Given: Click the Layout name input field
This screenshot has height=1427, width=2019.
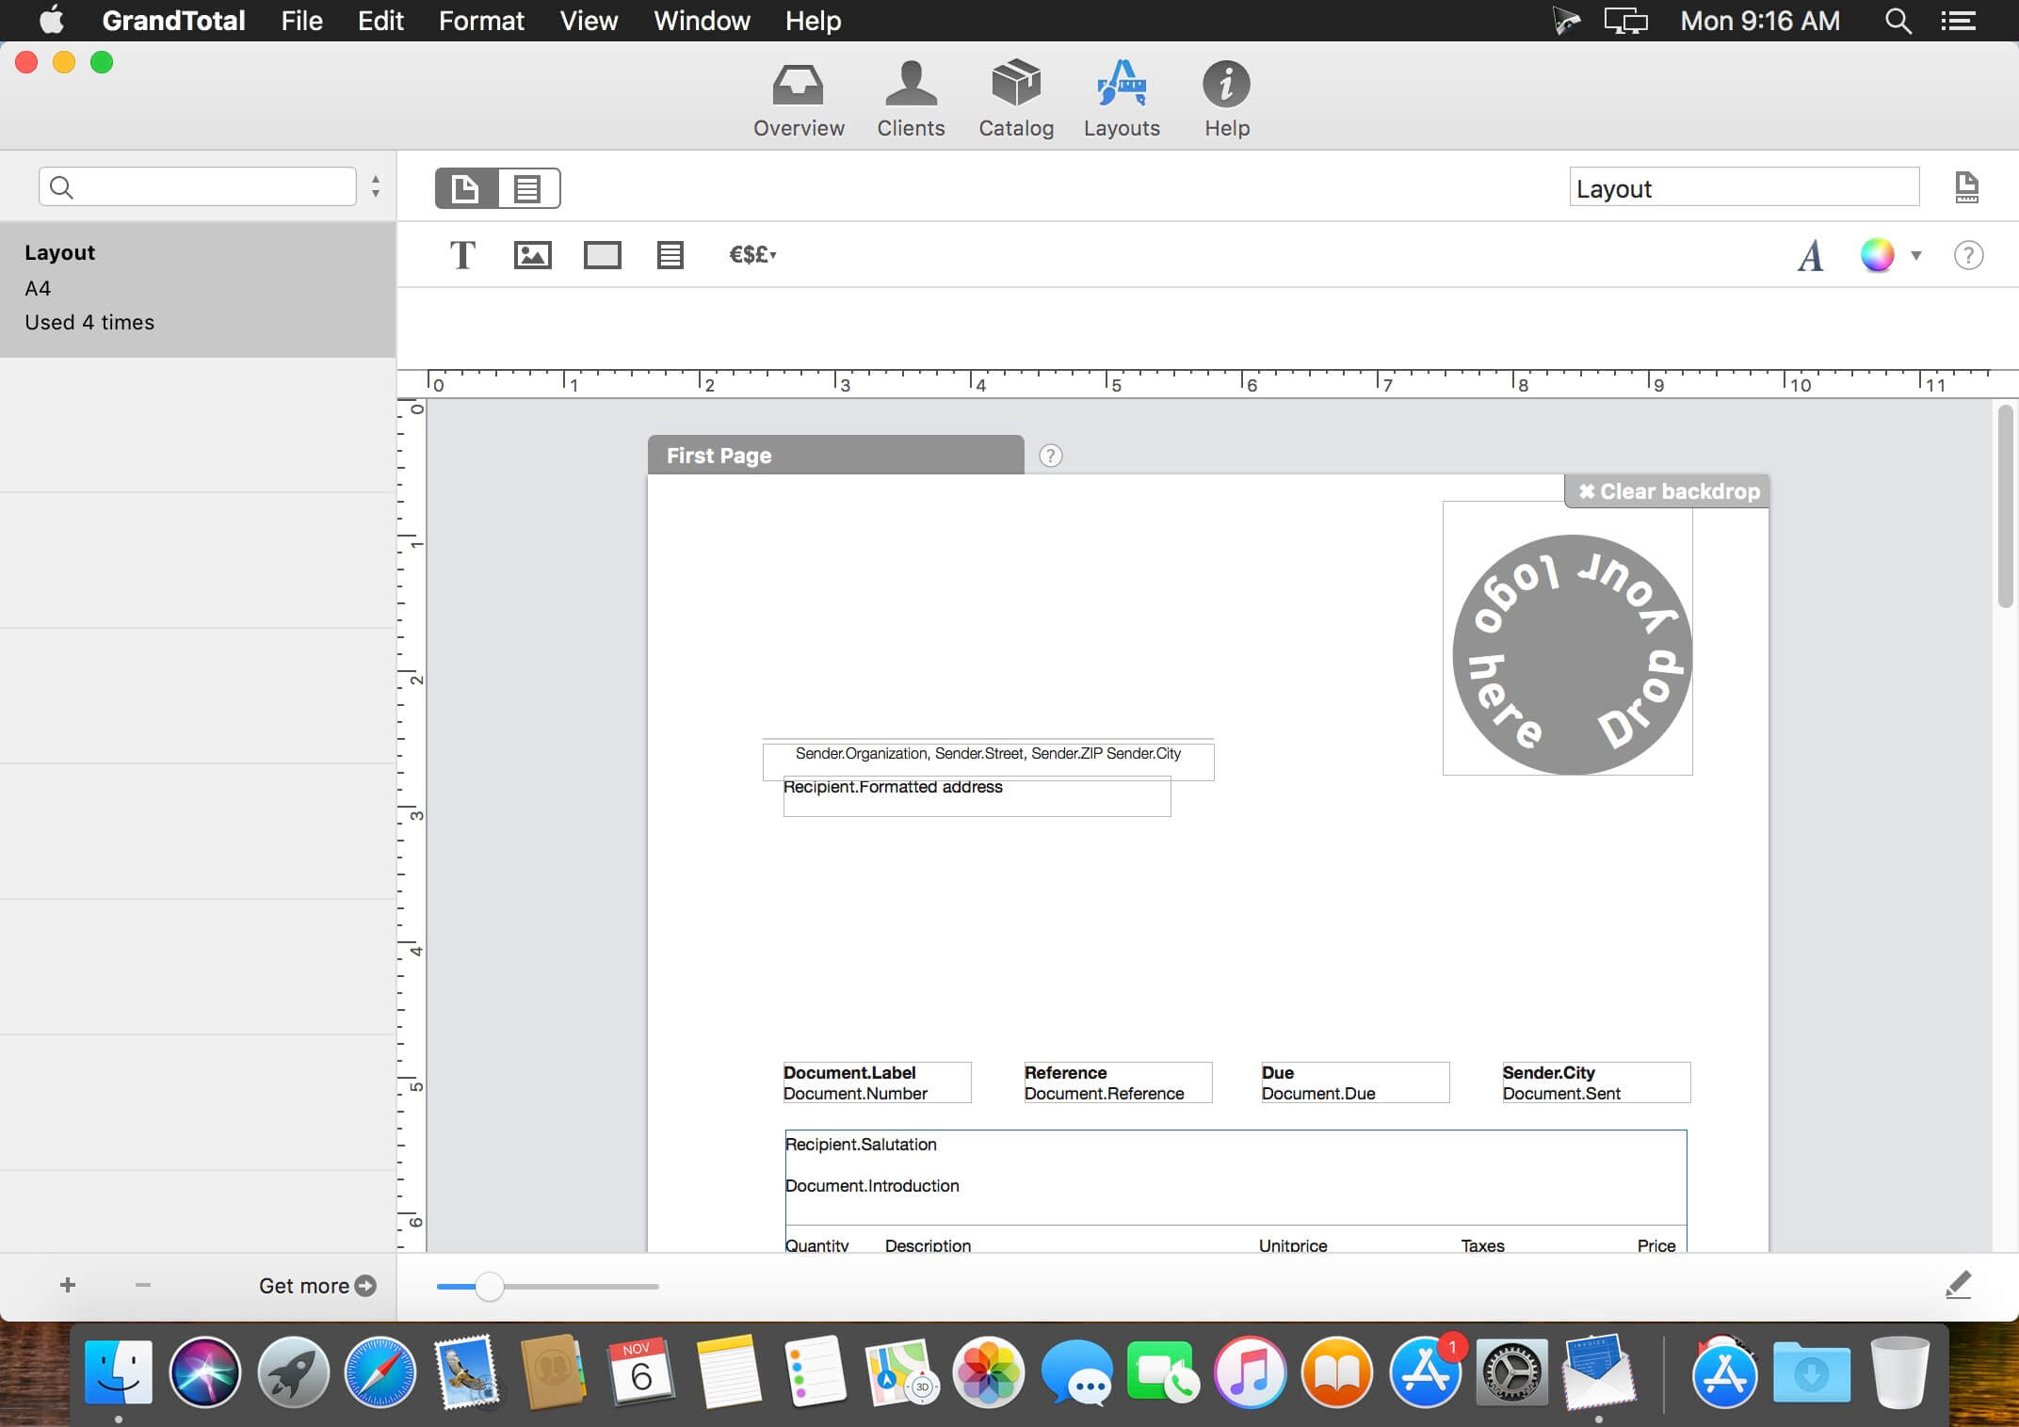Looking at the screenshot, I should point(1743,188).
